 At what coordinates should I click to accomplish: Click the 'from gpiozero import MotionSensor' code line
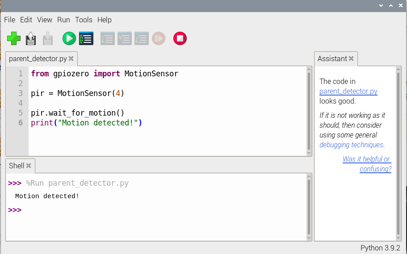[105, 74]
